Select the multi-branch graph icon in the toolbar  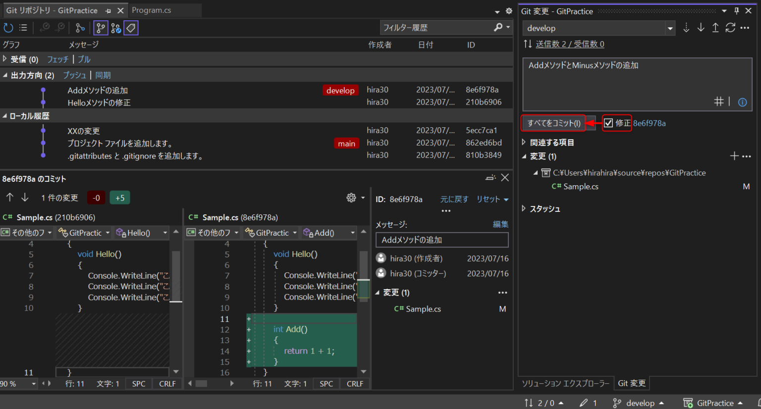pos(116,28)
